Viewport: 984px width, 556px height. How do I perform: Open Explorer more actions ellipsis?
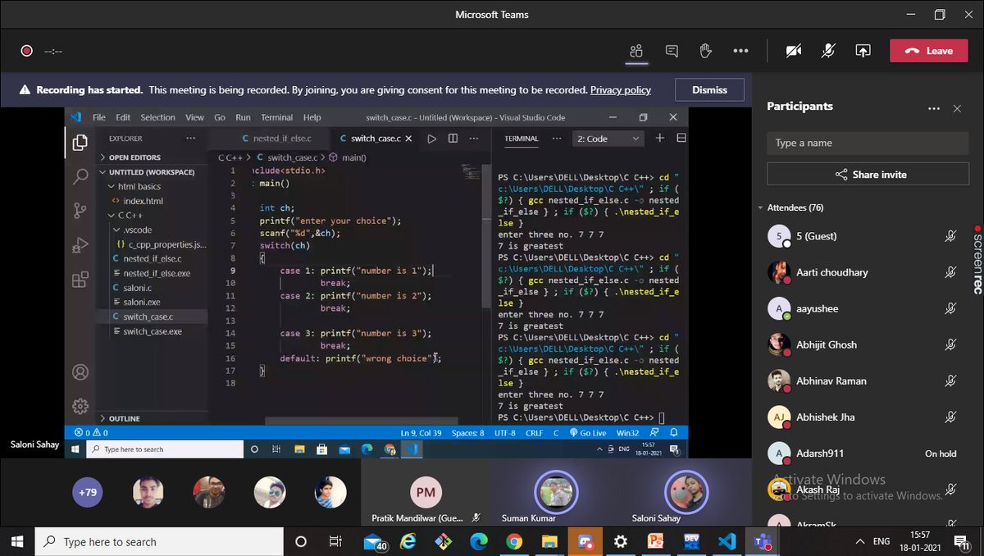(190, 139)
